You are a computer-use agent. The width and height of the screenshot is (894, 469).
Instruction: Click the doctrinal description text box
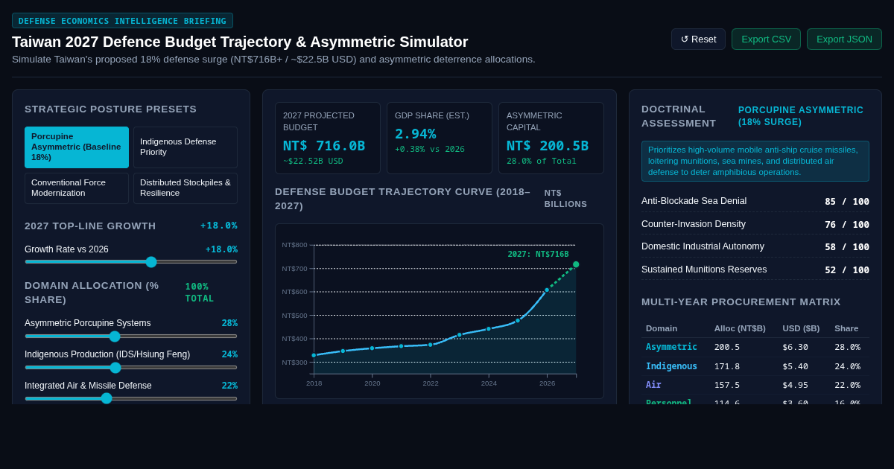tap(755, 161)
